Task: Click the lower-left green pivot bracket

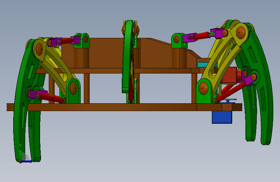Action: pos(73,91)
